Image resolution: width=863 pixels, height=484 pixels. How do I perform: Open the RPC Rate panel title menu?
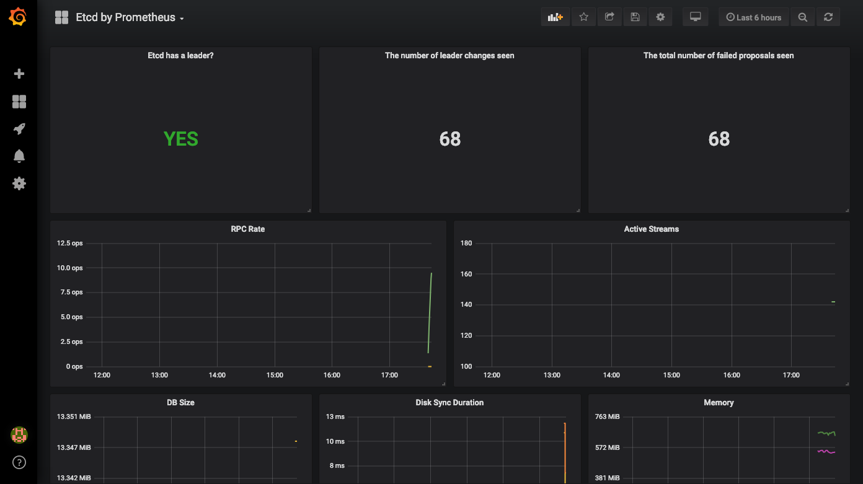point(247,229)
